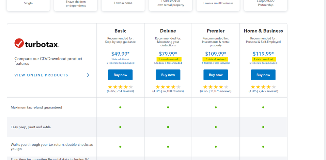Image resolution: width=326 pixels, height=160 pixels.
Task: Click the $49.99 Basic price
Action: 120,54
